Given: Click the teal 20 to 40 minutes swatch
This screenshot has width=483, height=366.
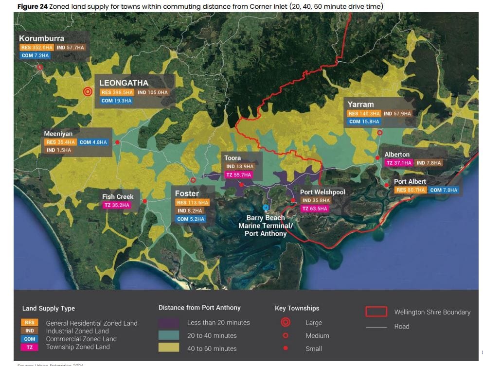Looking at the screenshot, I should (169, 335).
